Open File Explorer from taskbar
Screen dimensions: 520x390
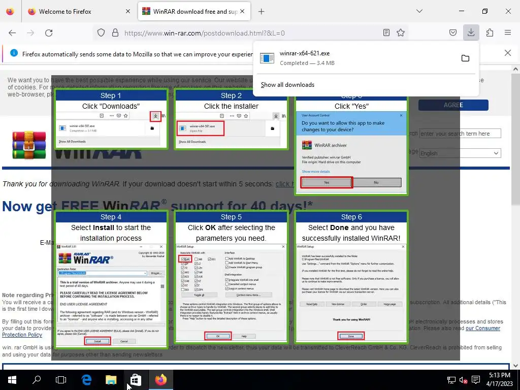click(111, 380)
